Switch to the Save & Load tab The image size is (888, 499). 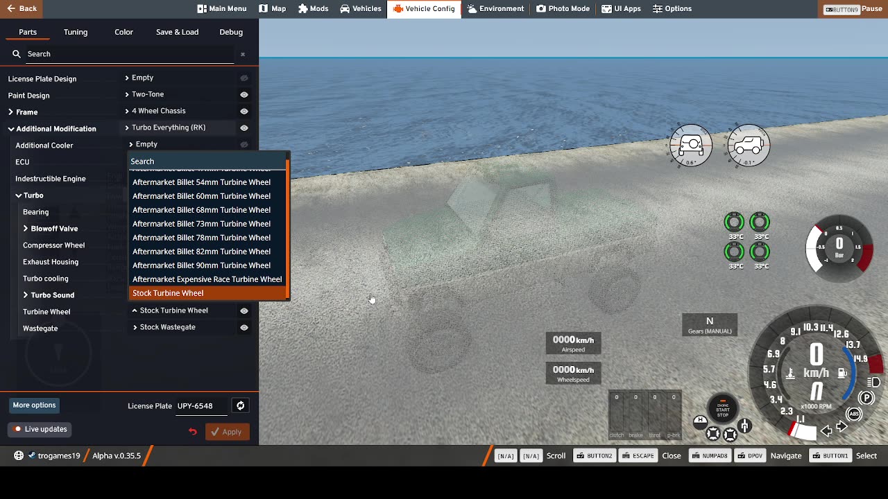pos(177,32)
